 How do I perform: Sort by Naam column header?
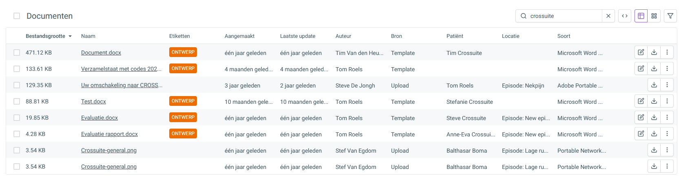click(88, 36)
